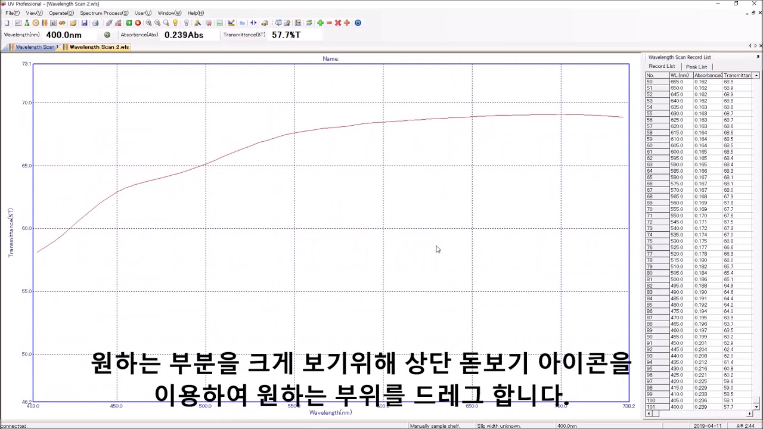Click the open folder icon
The image size is (763, 429).
[73, 23]
